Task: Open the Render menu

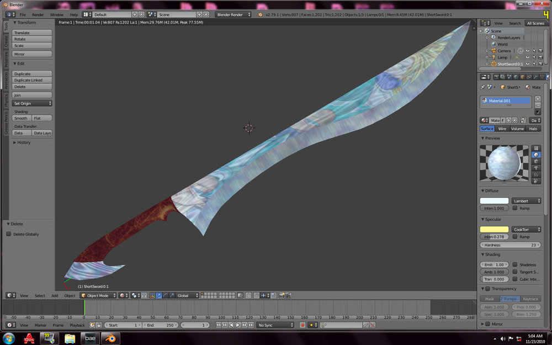Action: coord(38,15)
